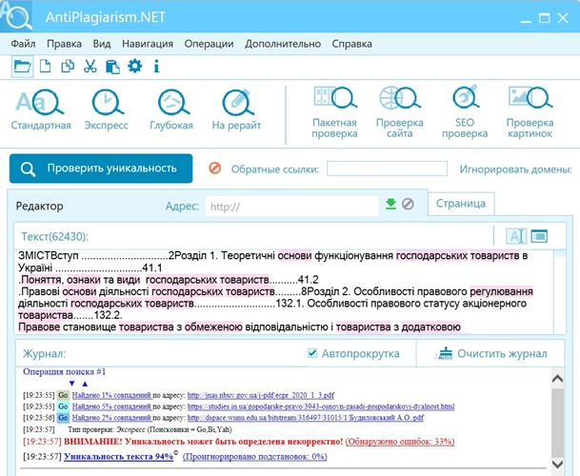Click the journal vertical scrollbar thumb
580x476 pixels.
(x=557, y=423)
